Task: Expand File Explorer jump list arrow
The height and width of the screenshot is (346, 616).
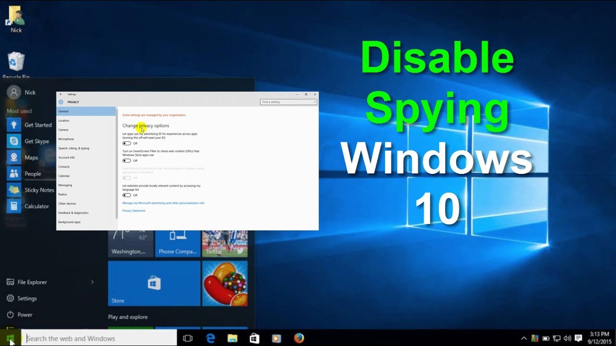Action: (92, 282)
